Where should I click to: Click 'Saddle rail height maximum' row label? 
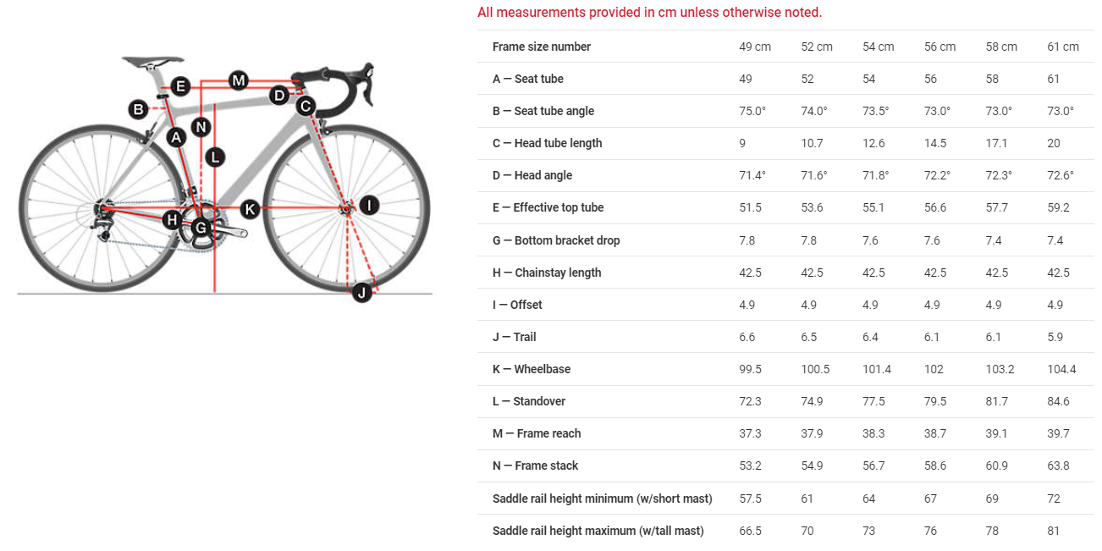point(598,531)
